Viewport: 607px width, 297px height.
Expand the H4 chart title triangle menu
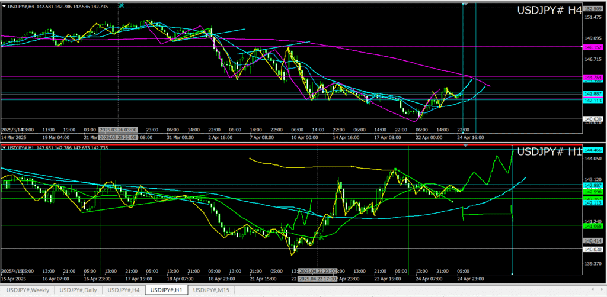pyautogui.click(x=4, y=7)
